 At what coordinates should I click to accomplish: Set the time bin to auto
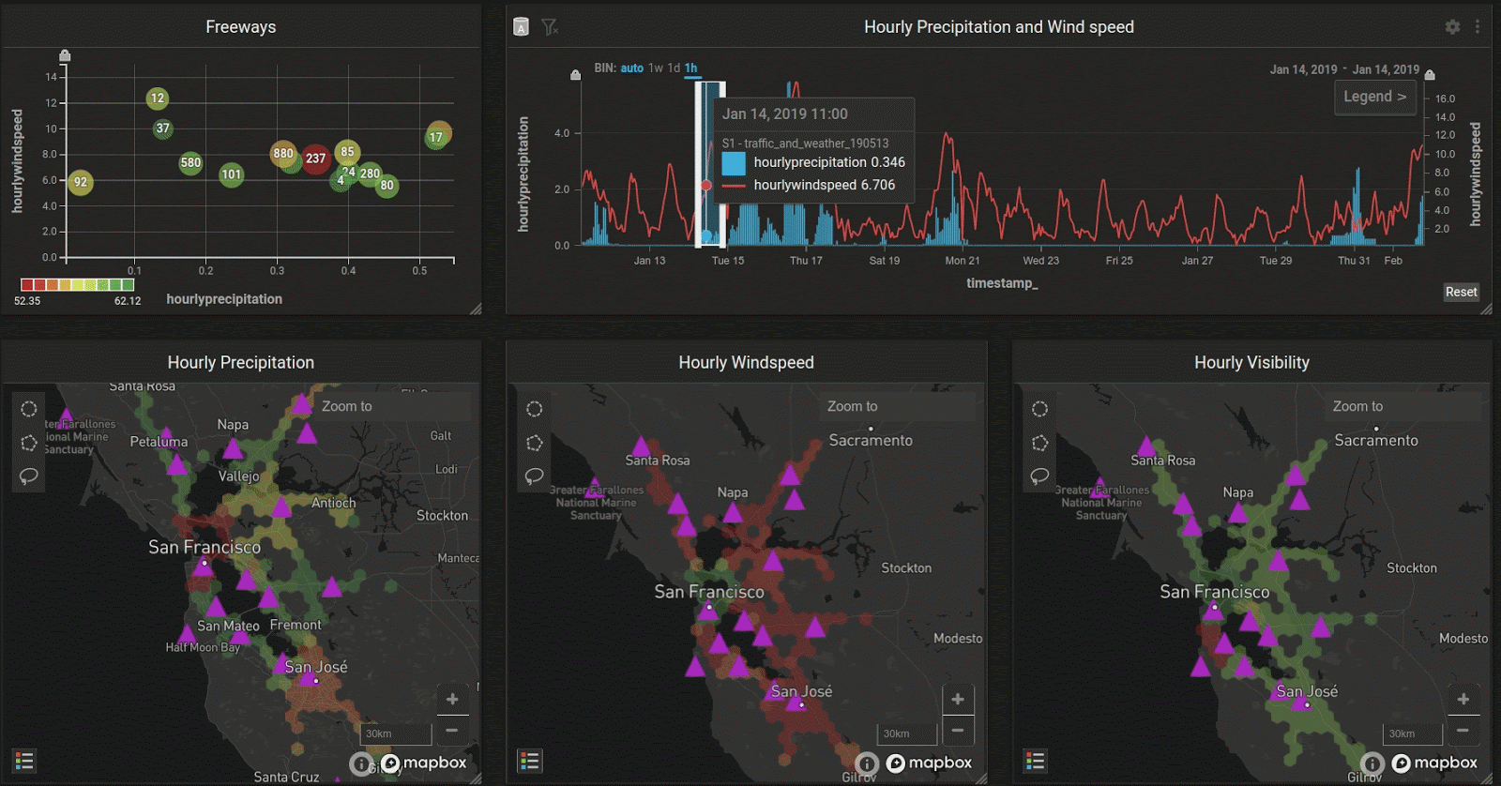coord(631,68)
